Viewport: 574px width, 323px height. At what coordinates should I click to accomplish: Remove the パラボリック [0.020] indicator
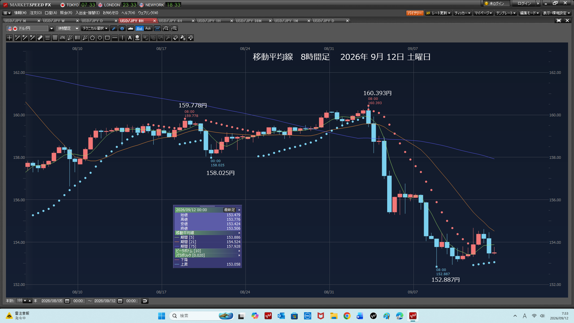point(239,255)
